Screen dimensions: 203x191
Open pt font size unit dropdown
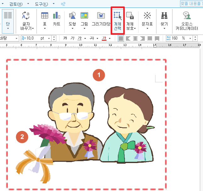coord(49,38)
